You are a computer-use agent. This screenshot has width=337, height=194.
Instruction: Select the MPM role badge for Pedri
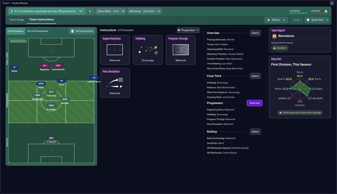point(41,84)
